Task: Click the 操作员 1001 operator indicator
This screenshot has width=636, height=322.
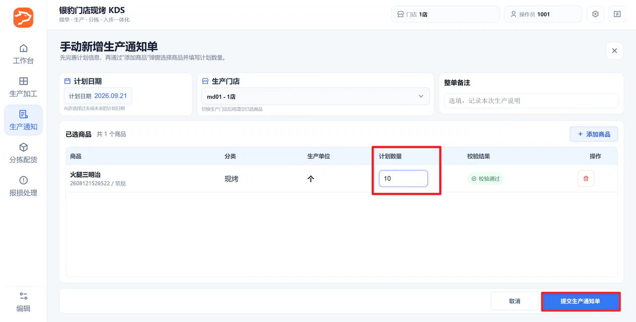Action: click(x=543, y=14)
